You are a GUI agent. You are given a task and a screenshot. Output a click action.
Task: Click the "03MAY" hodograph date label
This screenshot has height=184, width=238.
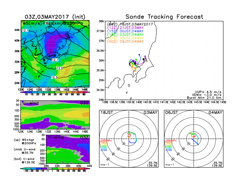coord(151,112)
